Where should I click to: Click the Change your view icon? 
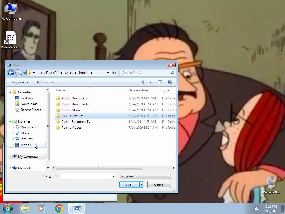(x=144, y=82)
